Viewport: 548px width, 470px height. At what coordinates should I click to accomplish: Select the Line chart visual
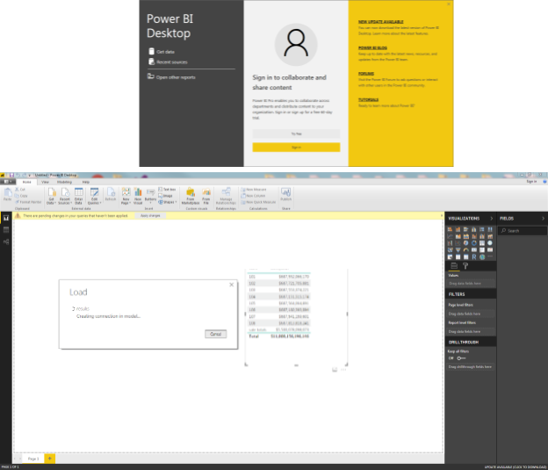[451, 236]
